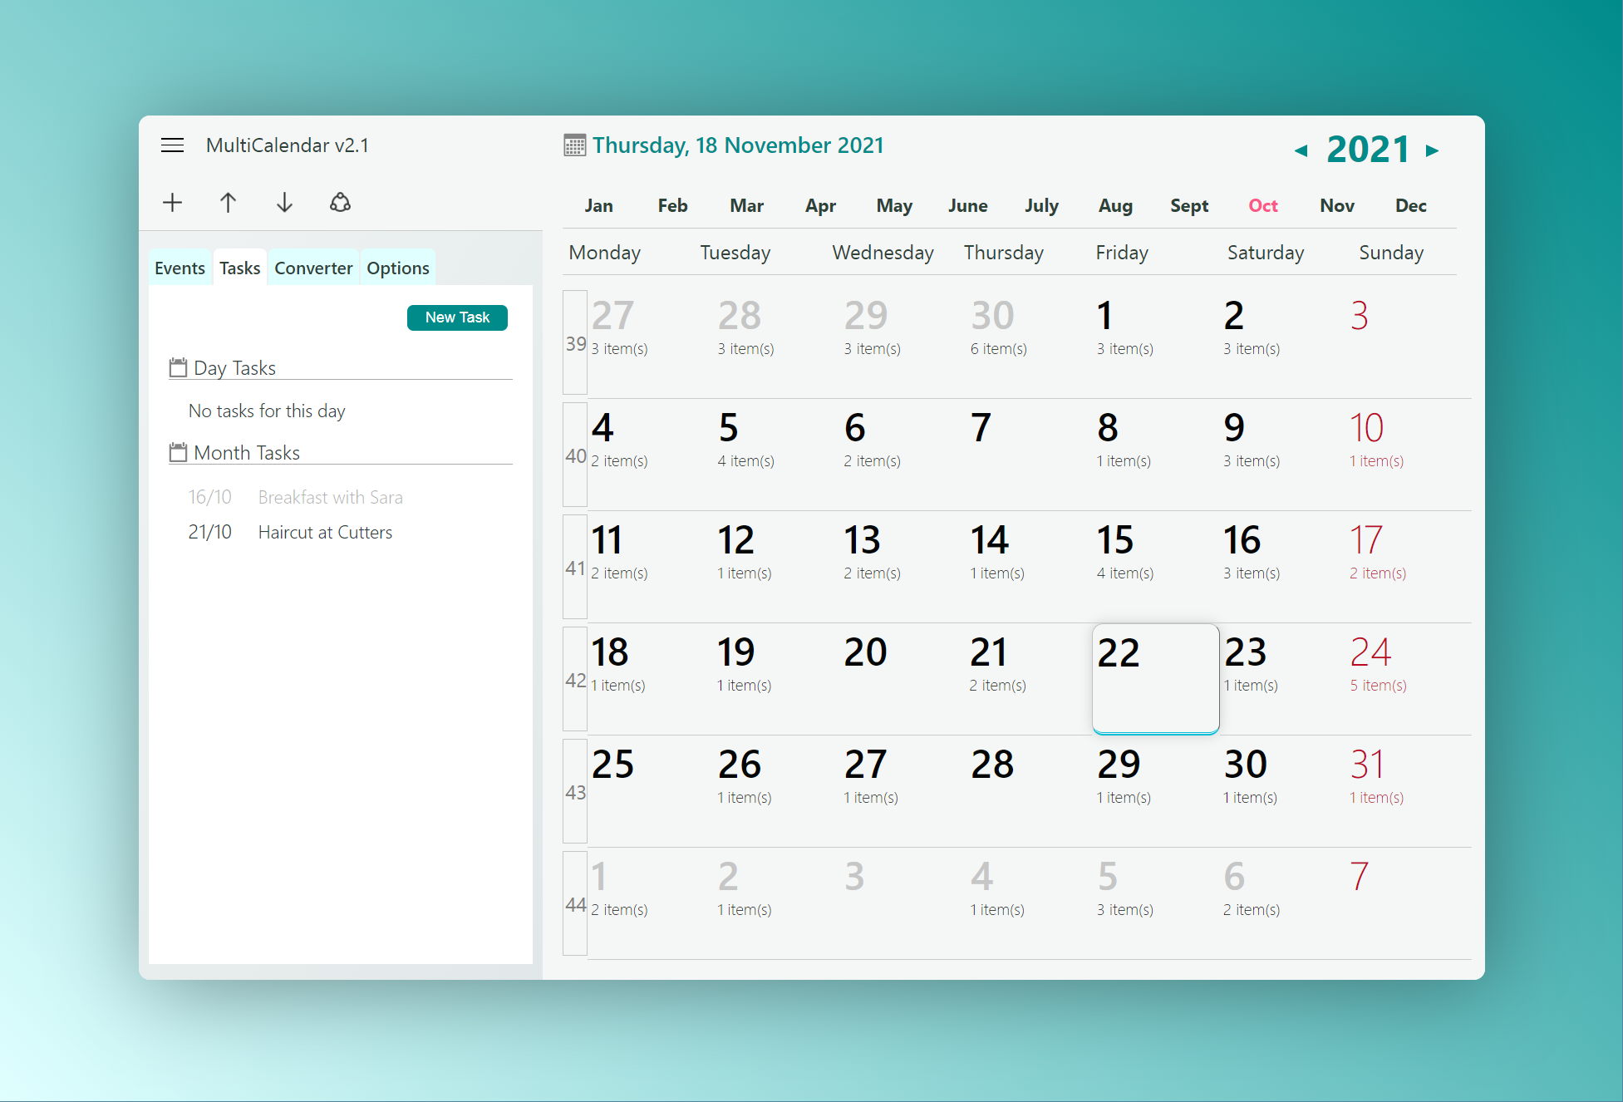Select the Nov month
Screen dimensions: 1623x1102
click(1337, 205)
